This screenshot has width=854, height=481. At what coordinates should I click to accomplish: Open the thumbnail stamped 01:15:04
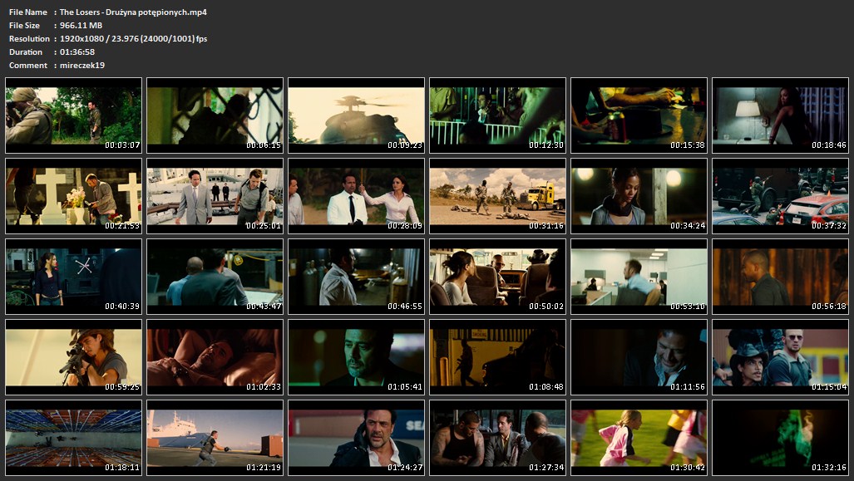tap(780, 357)
